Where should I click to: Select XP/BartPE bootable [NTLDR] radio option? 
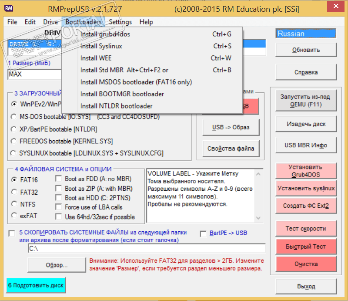click(14, 129)
